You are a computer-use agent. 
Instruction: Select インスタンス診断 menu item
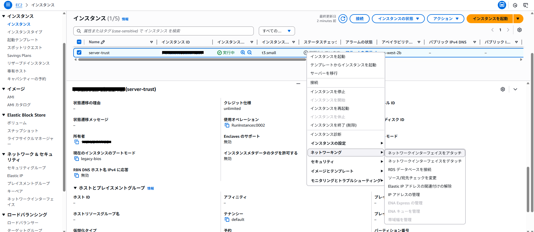pos(346,134)
